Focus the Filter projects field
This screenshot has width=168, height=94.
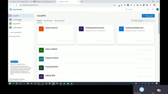coord(143,21)
